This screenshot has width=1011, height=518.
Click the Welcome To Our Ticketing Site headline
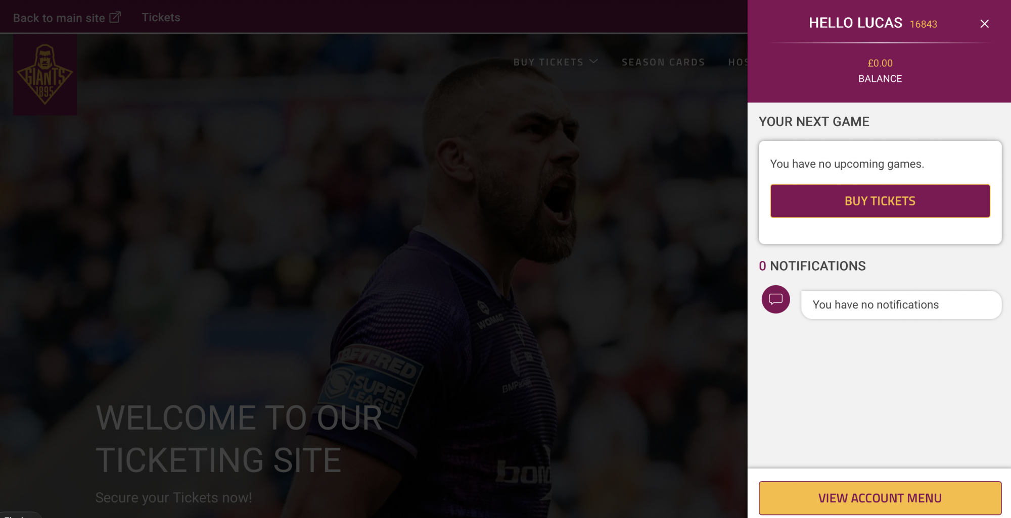click(x=239, y=439)
